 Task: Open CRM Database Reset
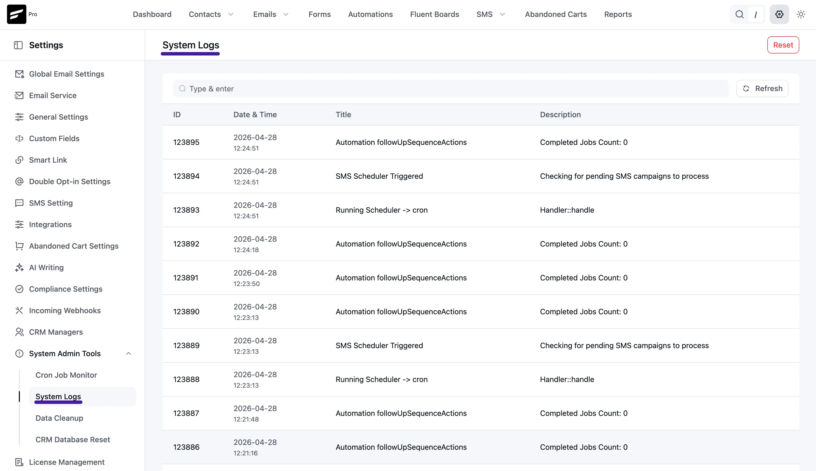(73, 440)
